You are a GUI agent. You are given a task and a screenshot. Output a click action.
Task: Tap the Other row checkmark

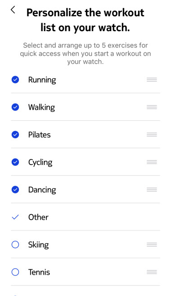(15, 217)
